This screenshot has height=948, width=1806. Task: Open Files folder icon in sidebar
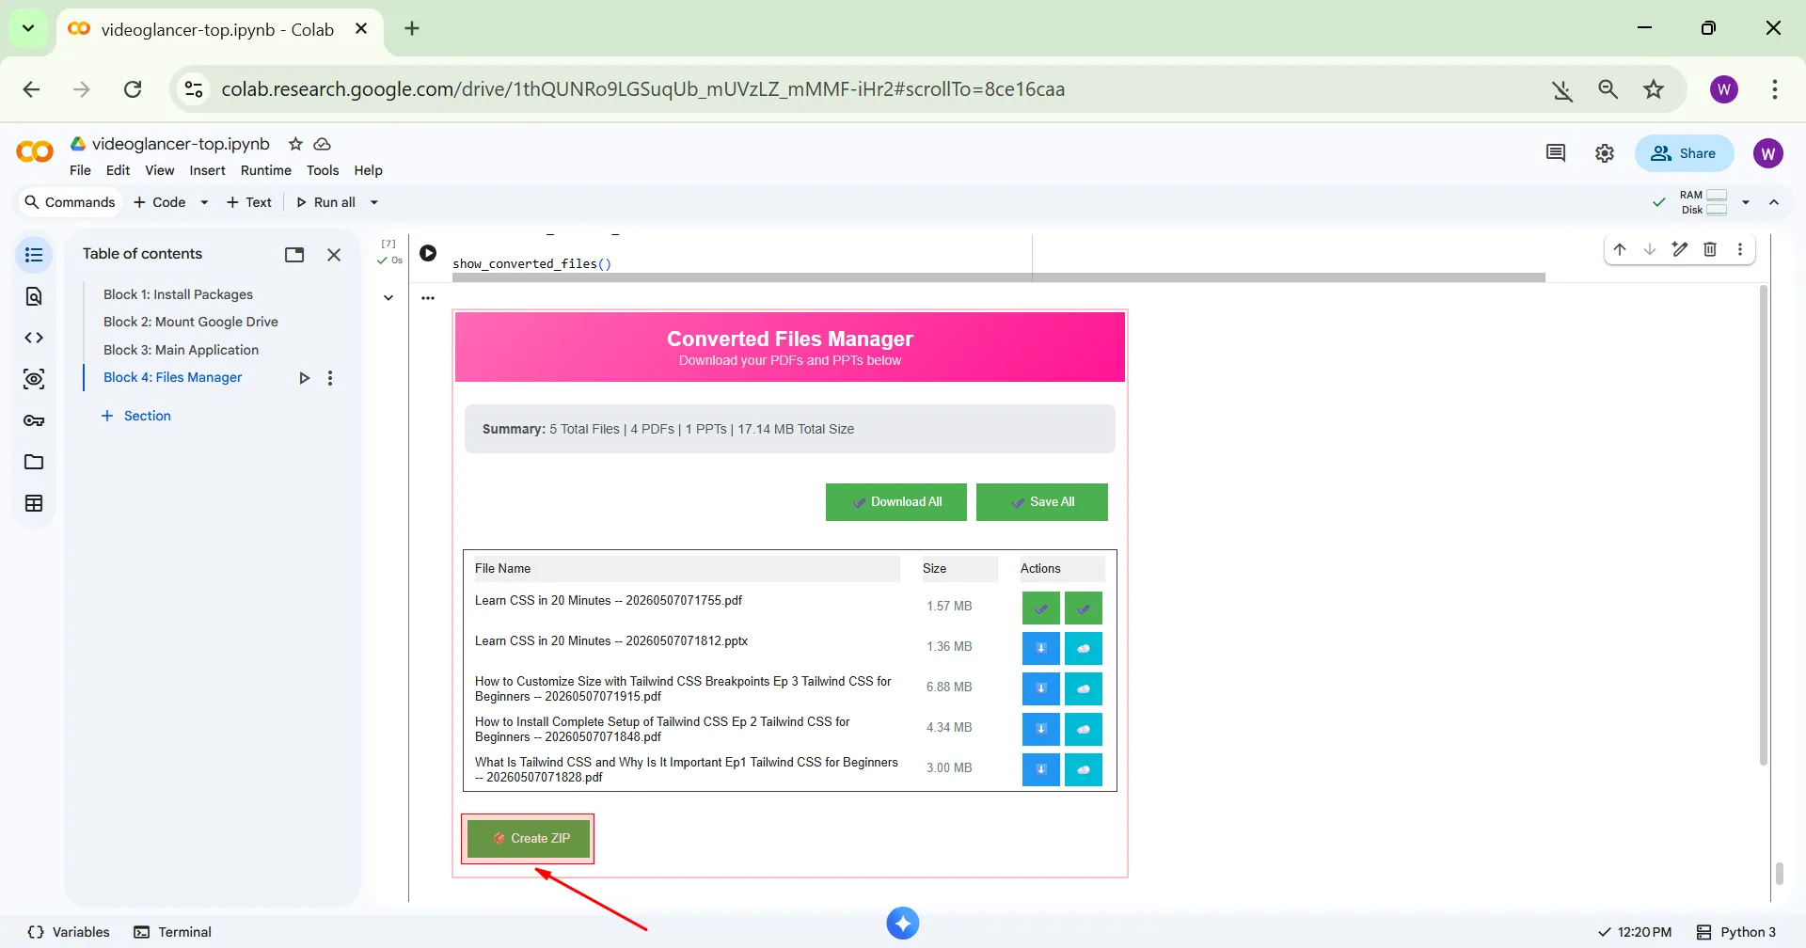click(34, 462)
